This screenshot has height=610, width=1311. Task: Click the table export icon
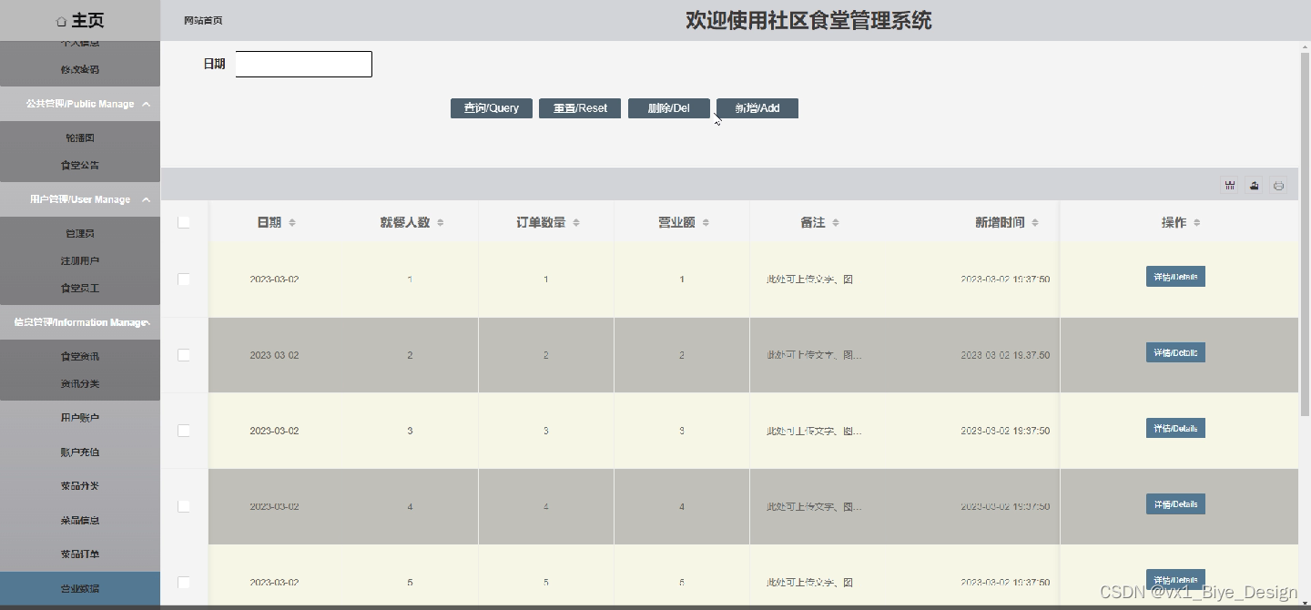[1254, 186]
